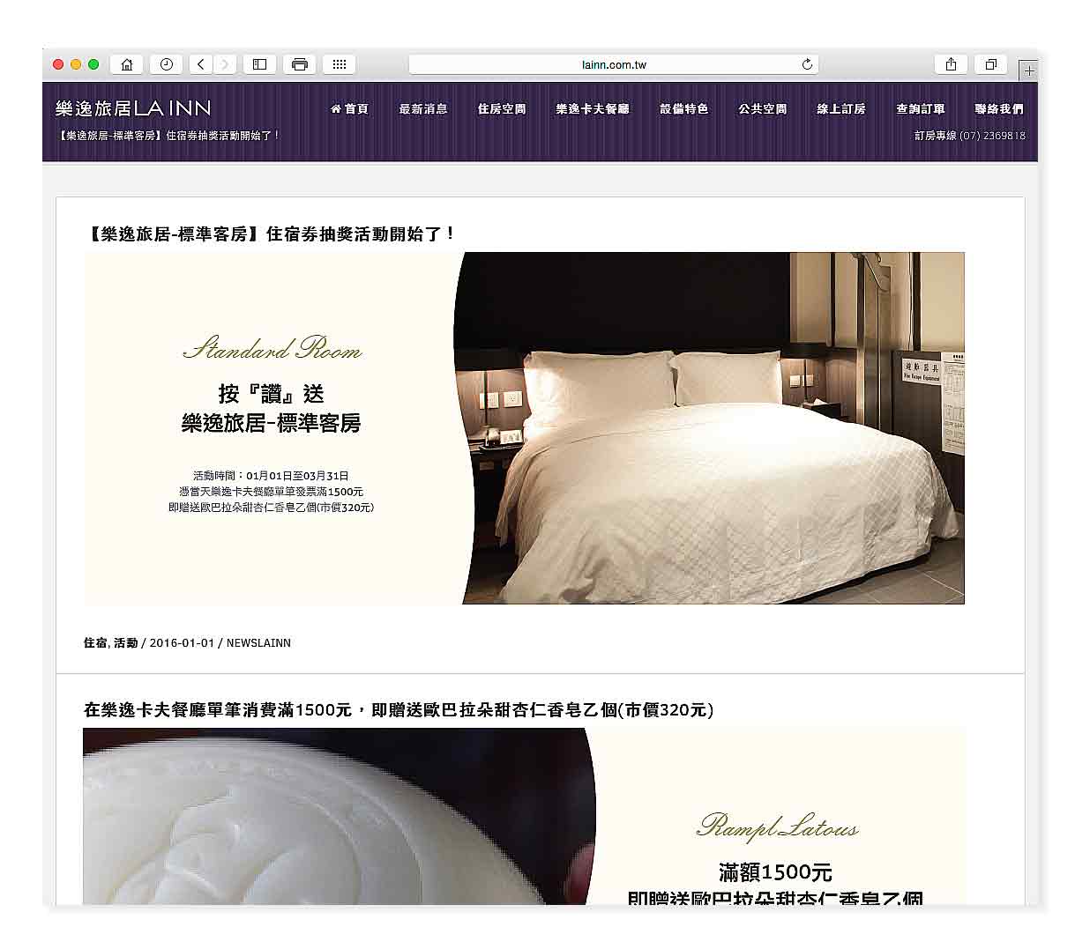Open the article about 消費滿1500元 贈送香皂
1075x949 pixels.
click(x=399, y=709)
